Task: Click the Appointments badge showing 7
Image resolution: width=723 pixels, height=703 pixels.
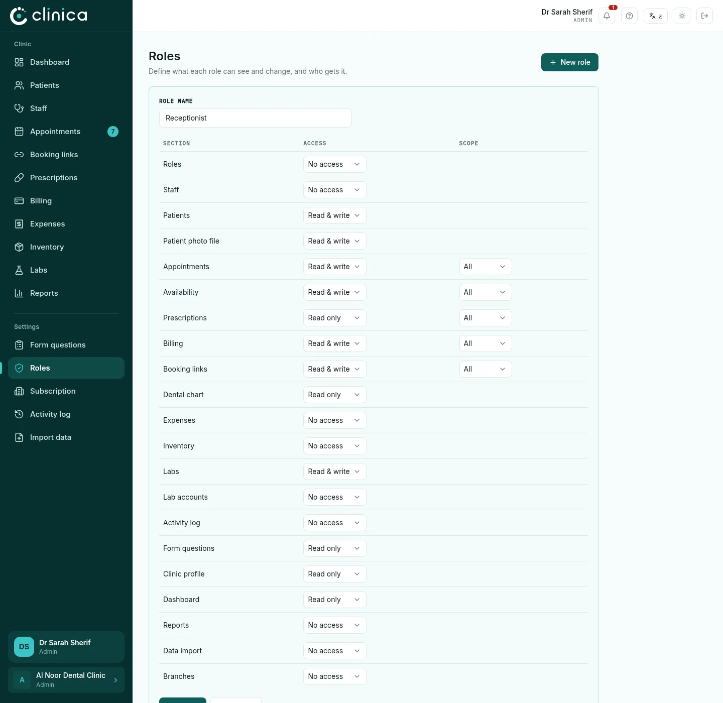Action: pyautogui.click(x=113, y=132)
